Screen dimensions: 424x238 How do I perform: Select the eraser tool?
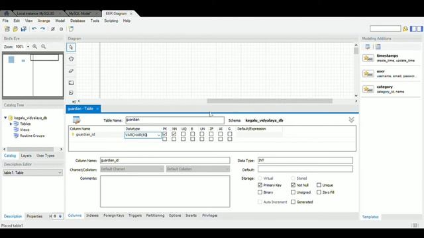pos(71,71)
